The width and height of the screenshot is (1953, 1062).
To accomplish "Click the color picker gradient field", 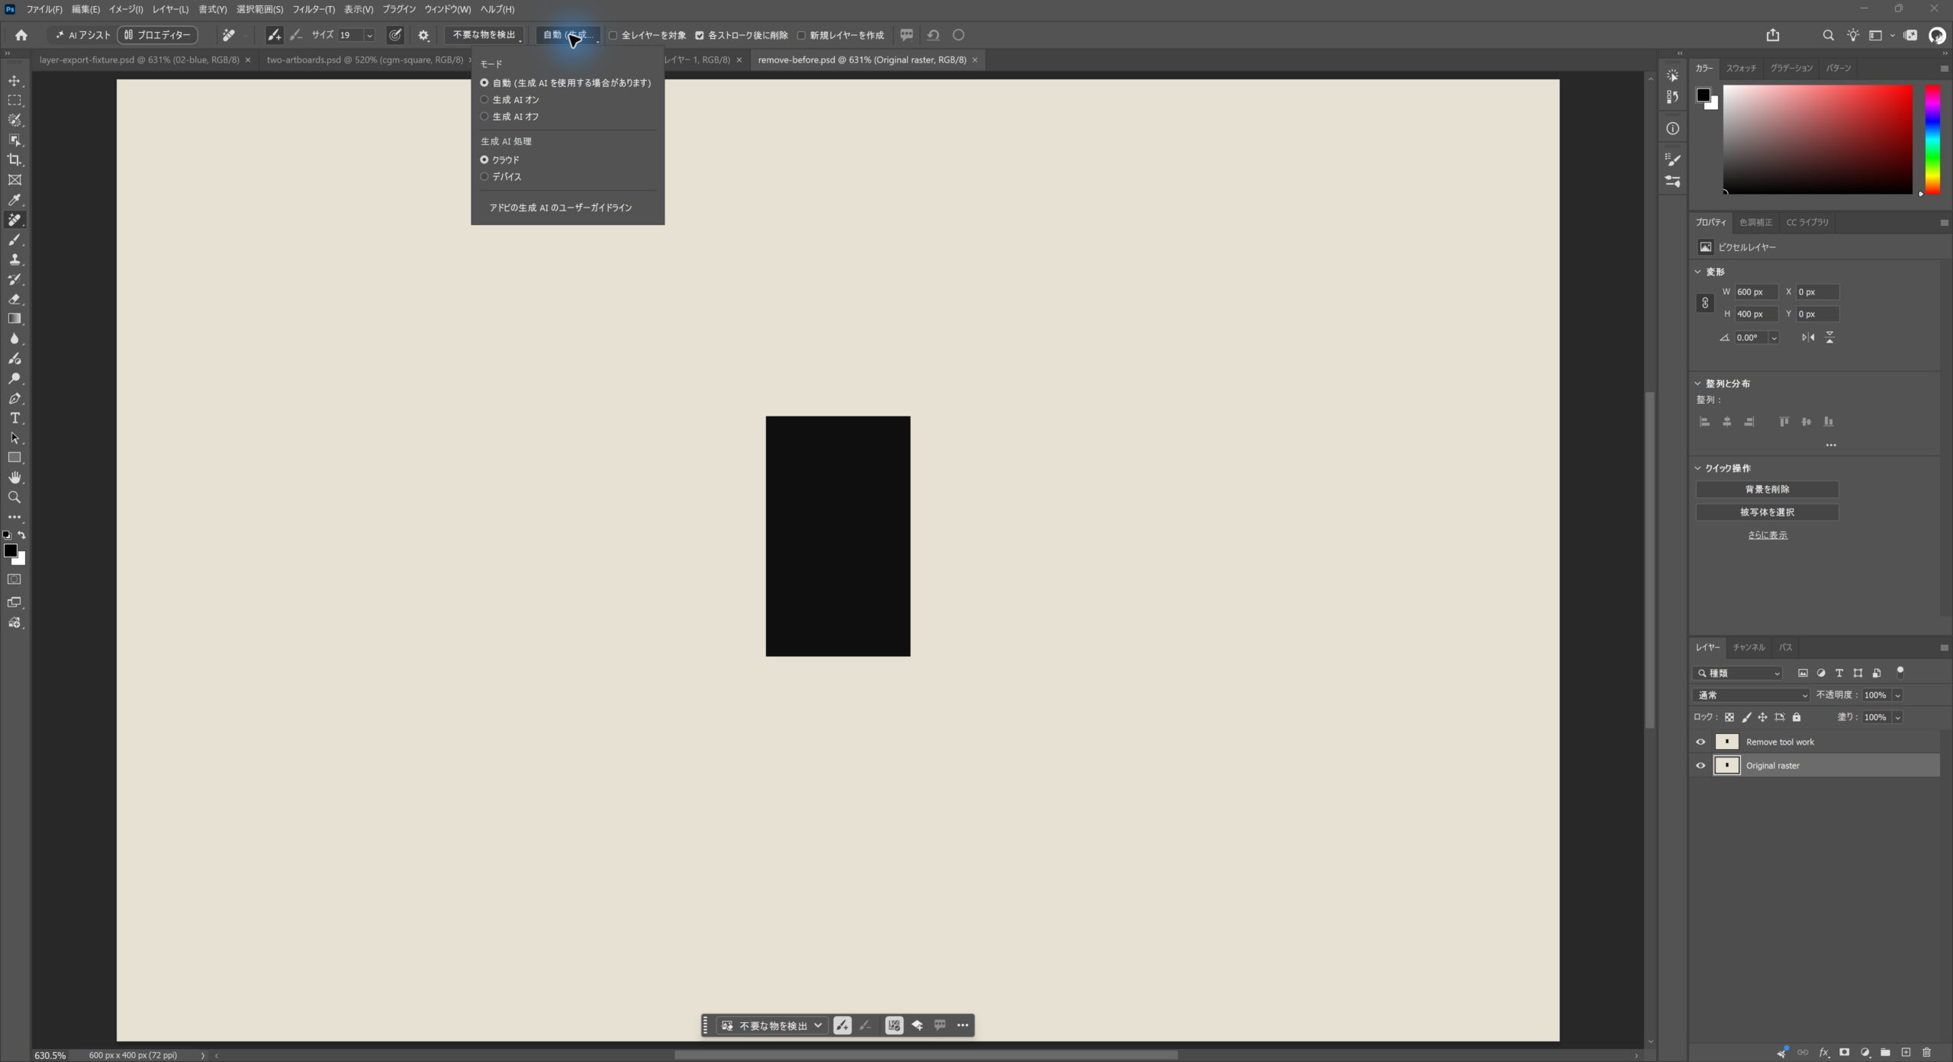I will pos(1817,140).
